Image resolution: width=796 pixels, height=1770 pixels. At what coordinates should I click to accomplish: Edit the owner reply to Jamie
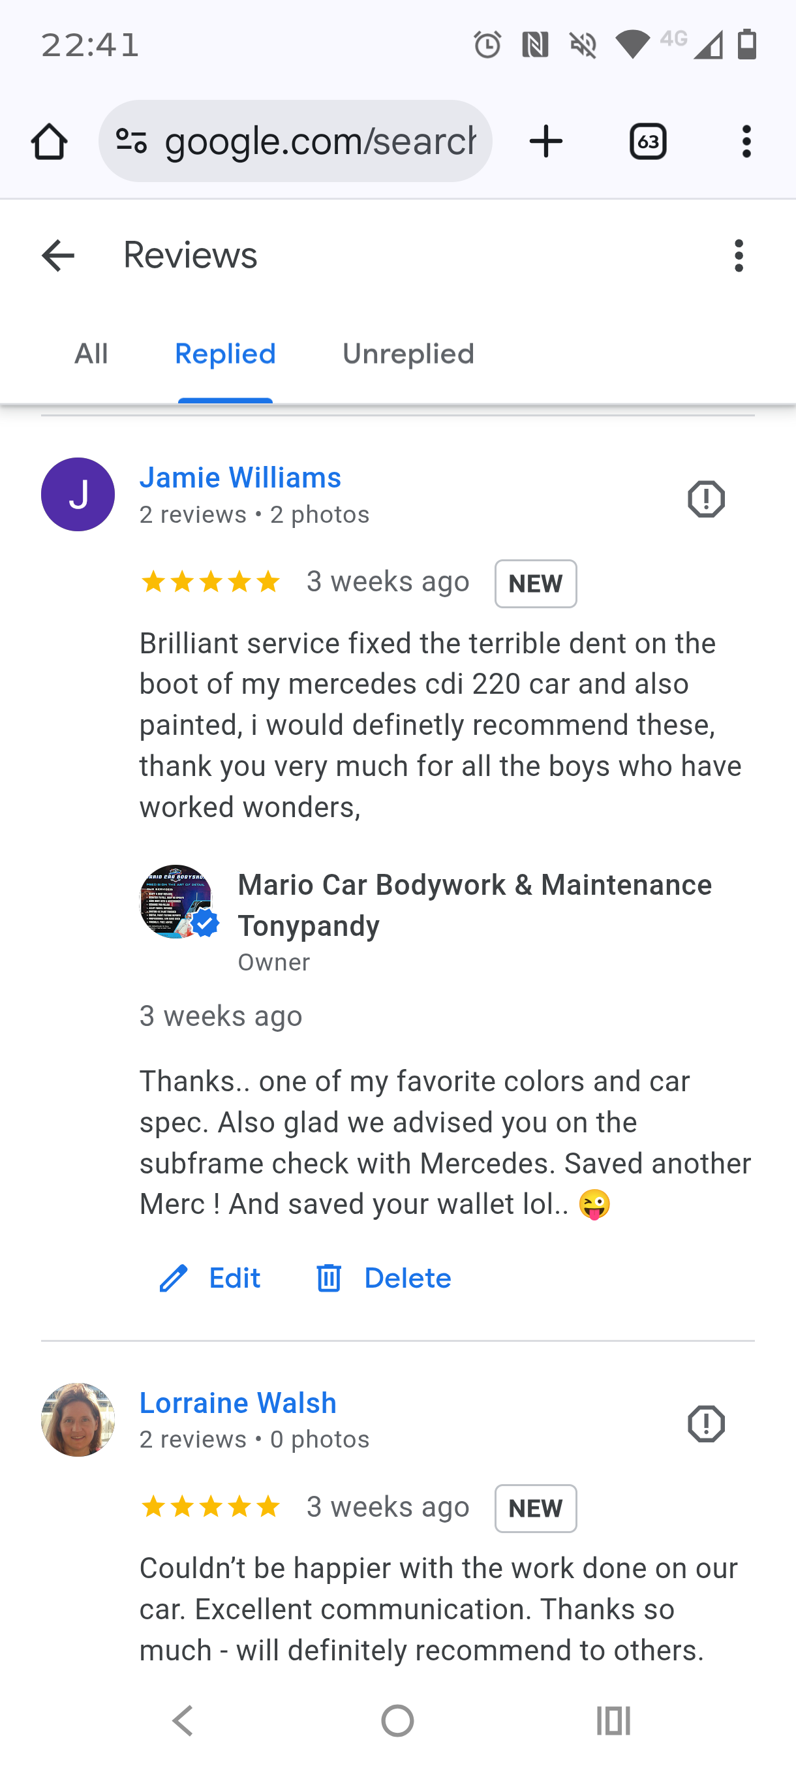[x=209, y=1279]
